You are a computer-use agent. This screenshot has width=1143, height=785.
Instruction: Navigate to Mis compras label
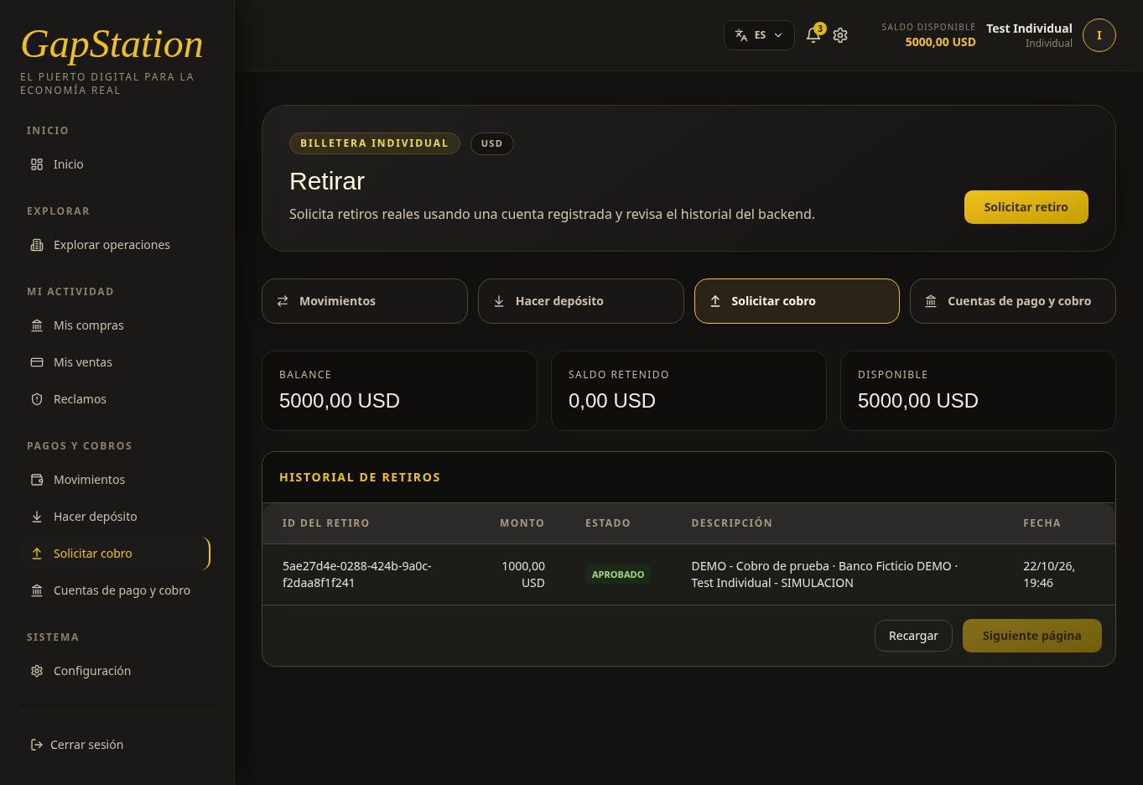tap(88, 325)
